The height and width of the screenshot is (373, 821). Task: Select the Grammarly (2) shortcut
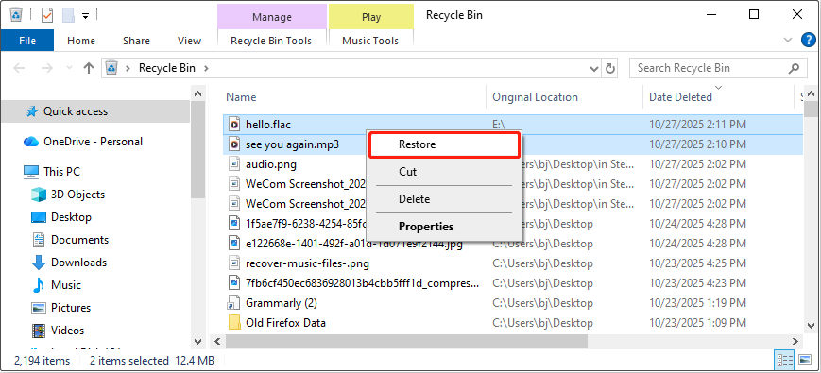[513, 303]
